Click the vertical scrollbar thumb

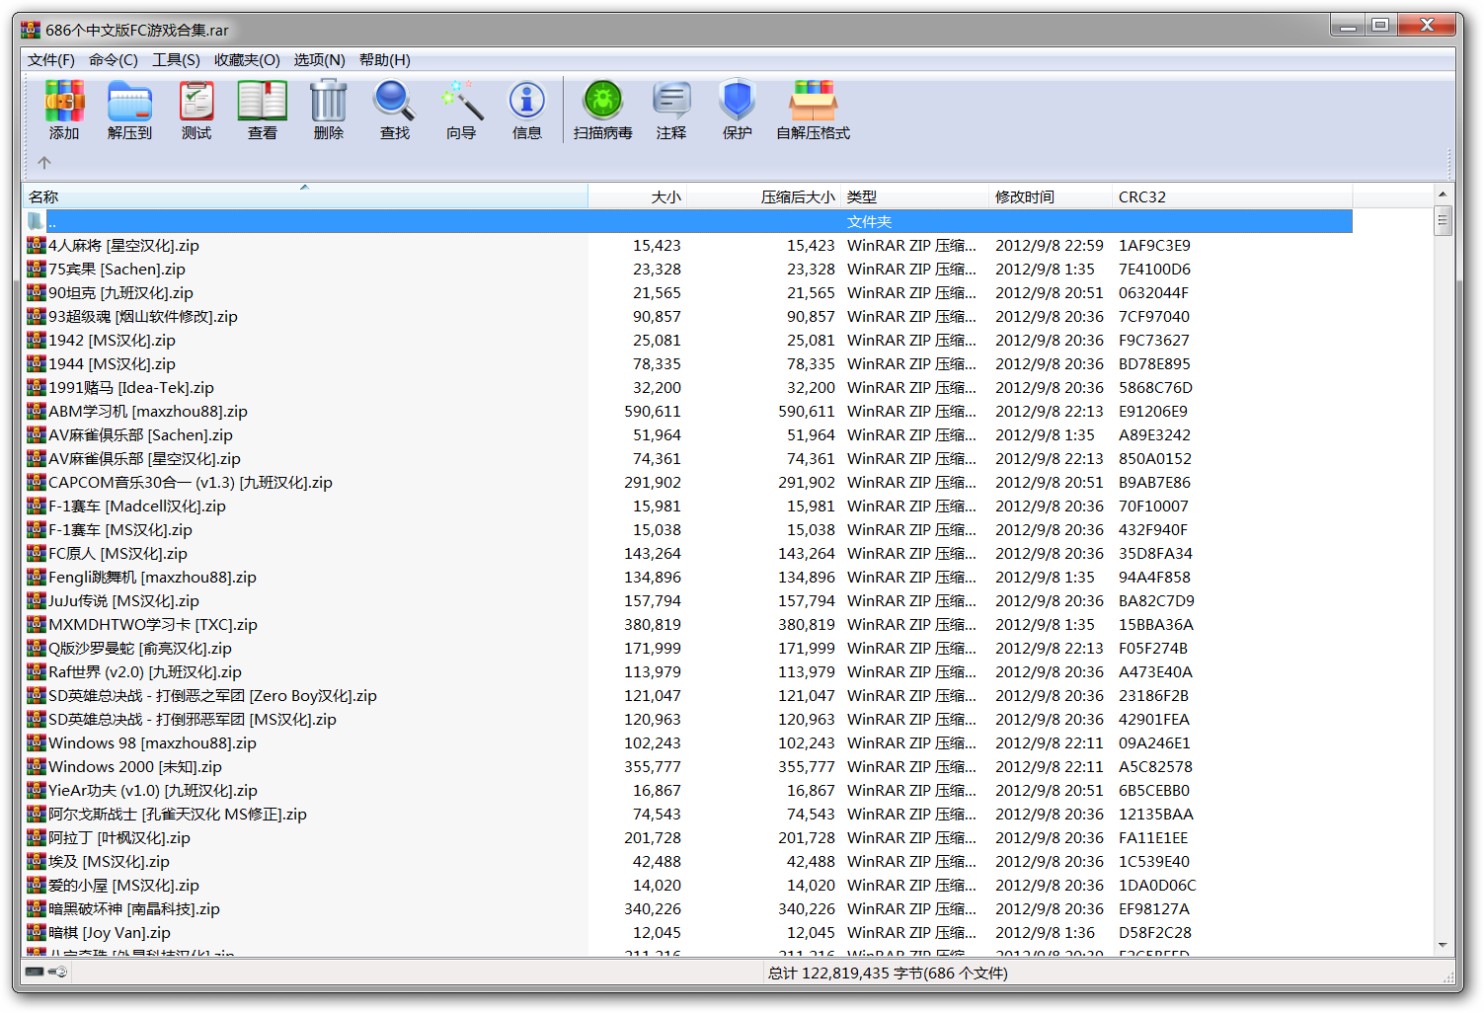[1443, 220]
